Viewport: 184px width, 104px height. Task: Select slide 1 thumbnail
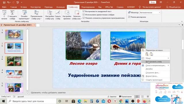pos(14,35)
